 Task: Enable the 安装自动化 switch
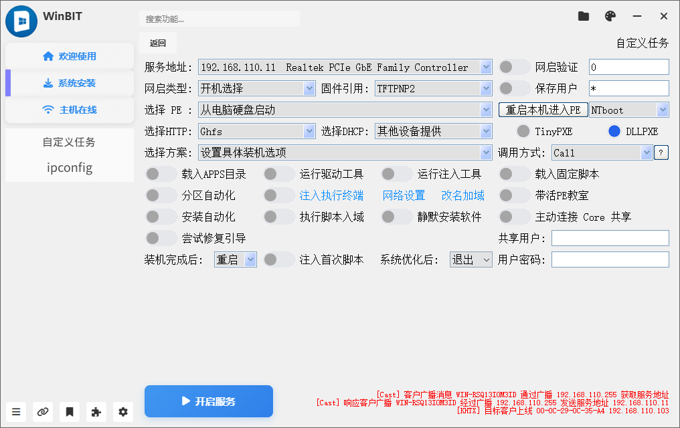coord(161,217)
